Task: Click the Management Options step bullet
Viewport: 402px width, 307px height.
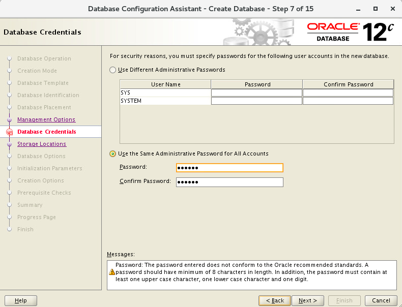Action: tap(10, 119)
